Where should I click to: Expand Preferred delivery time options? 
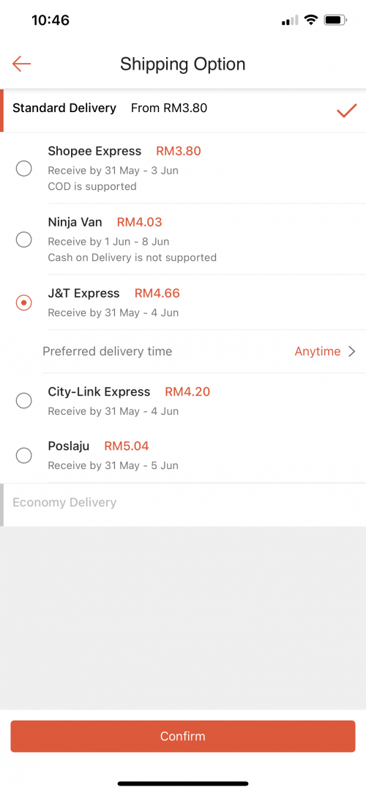(183, 352)
